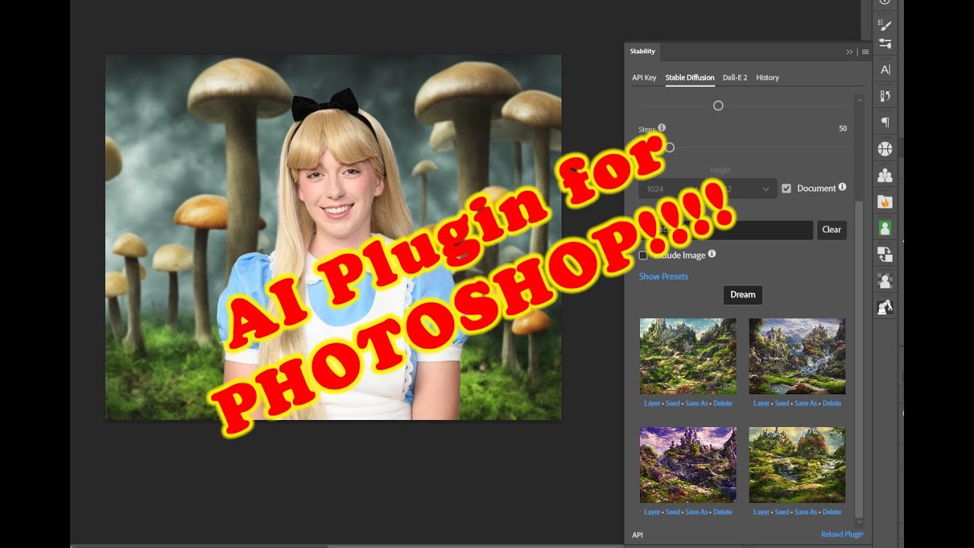Viewport: 974px width, 548px height.
Task: Click the pixelated person plugin icon
Action: [885, 281]
